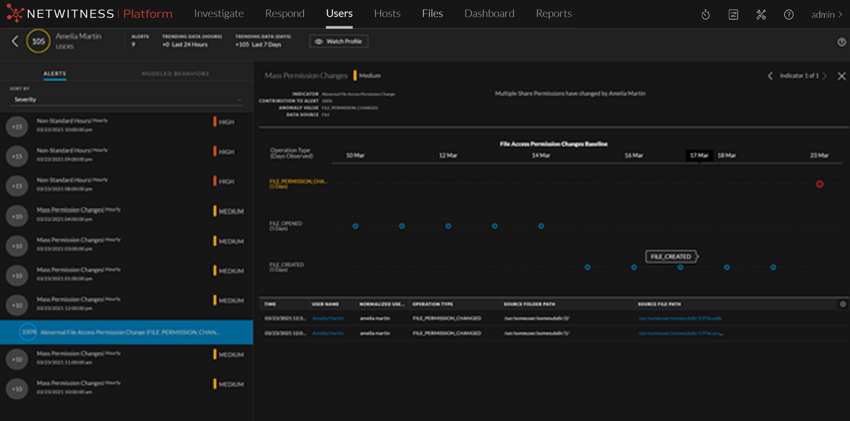The image size is (850, 421).
Task: Open the Investigate menu
Action: point(219,14)
